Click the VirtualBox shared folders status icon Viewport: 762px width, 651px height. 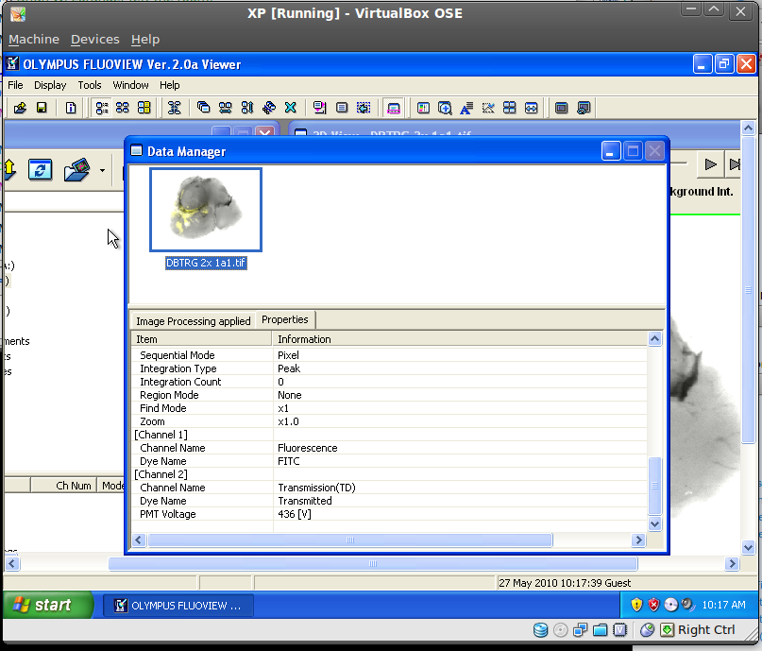(601, 630)
